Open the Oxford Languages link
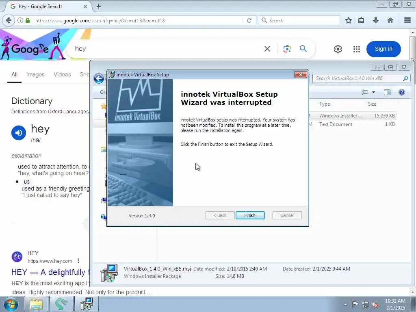Viewport: 416px width, 312px height. (68, 112)
